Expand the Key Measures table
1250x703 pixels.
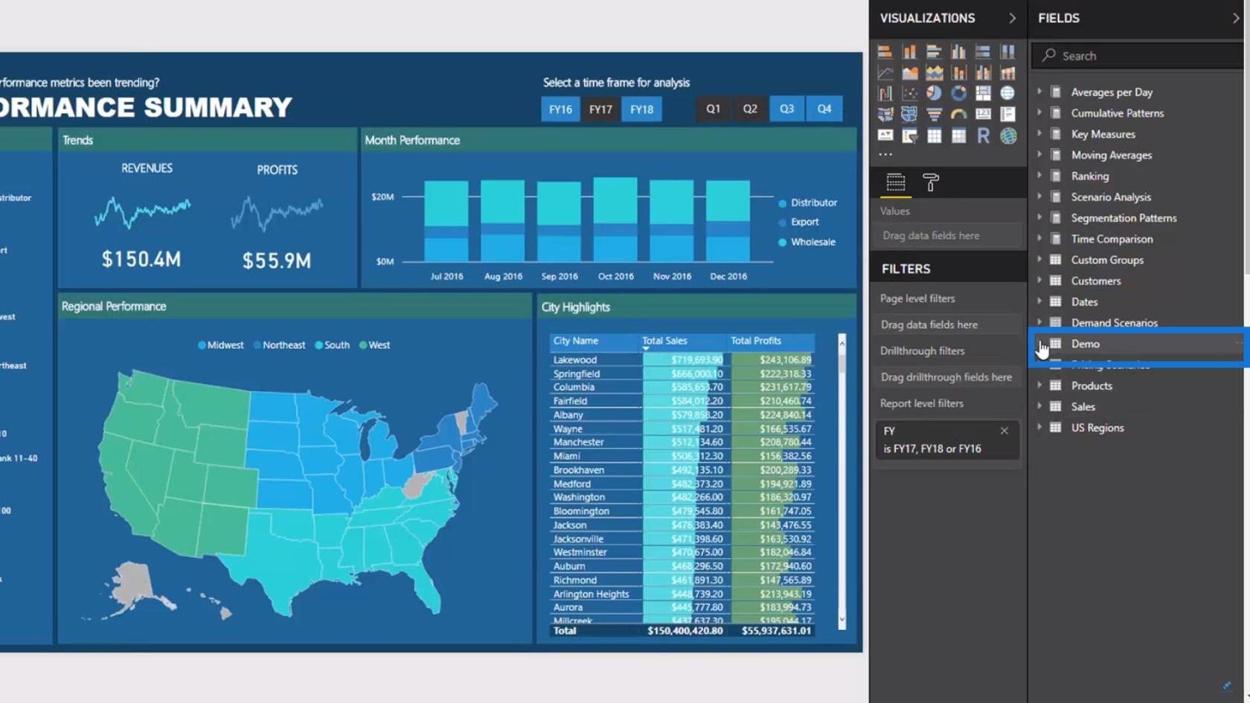1039,133
